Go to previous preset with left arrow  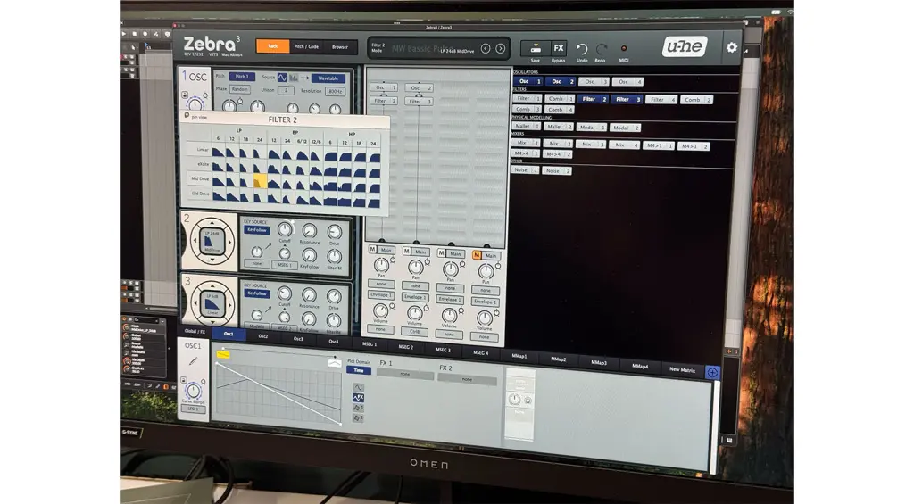click(x=486, y=48)
